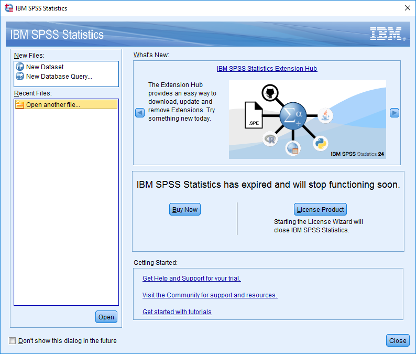Click the Buy Now button

click(185, 210)
